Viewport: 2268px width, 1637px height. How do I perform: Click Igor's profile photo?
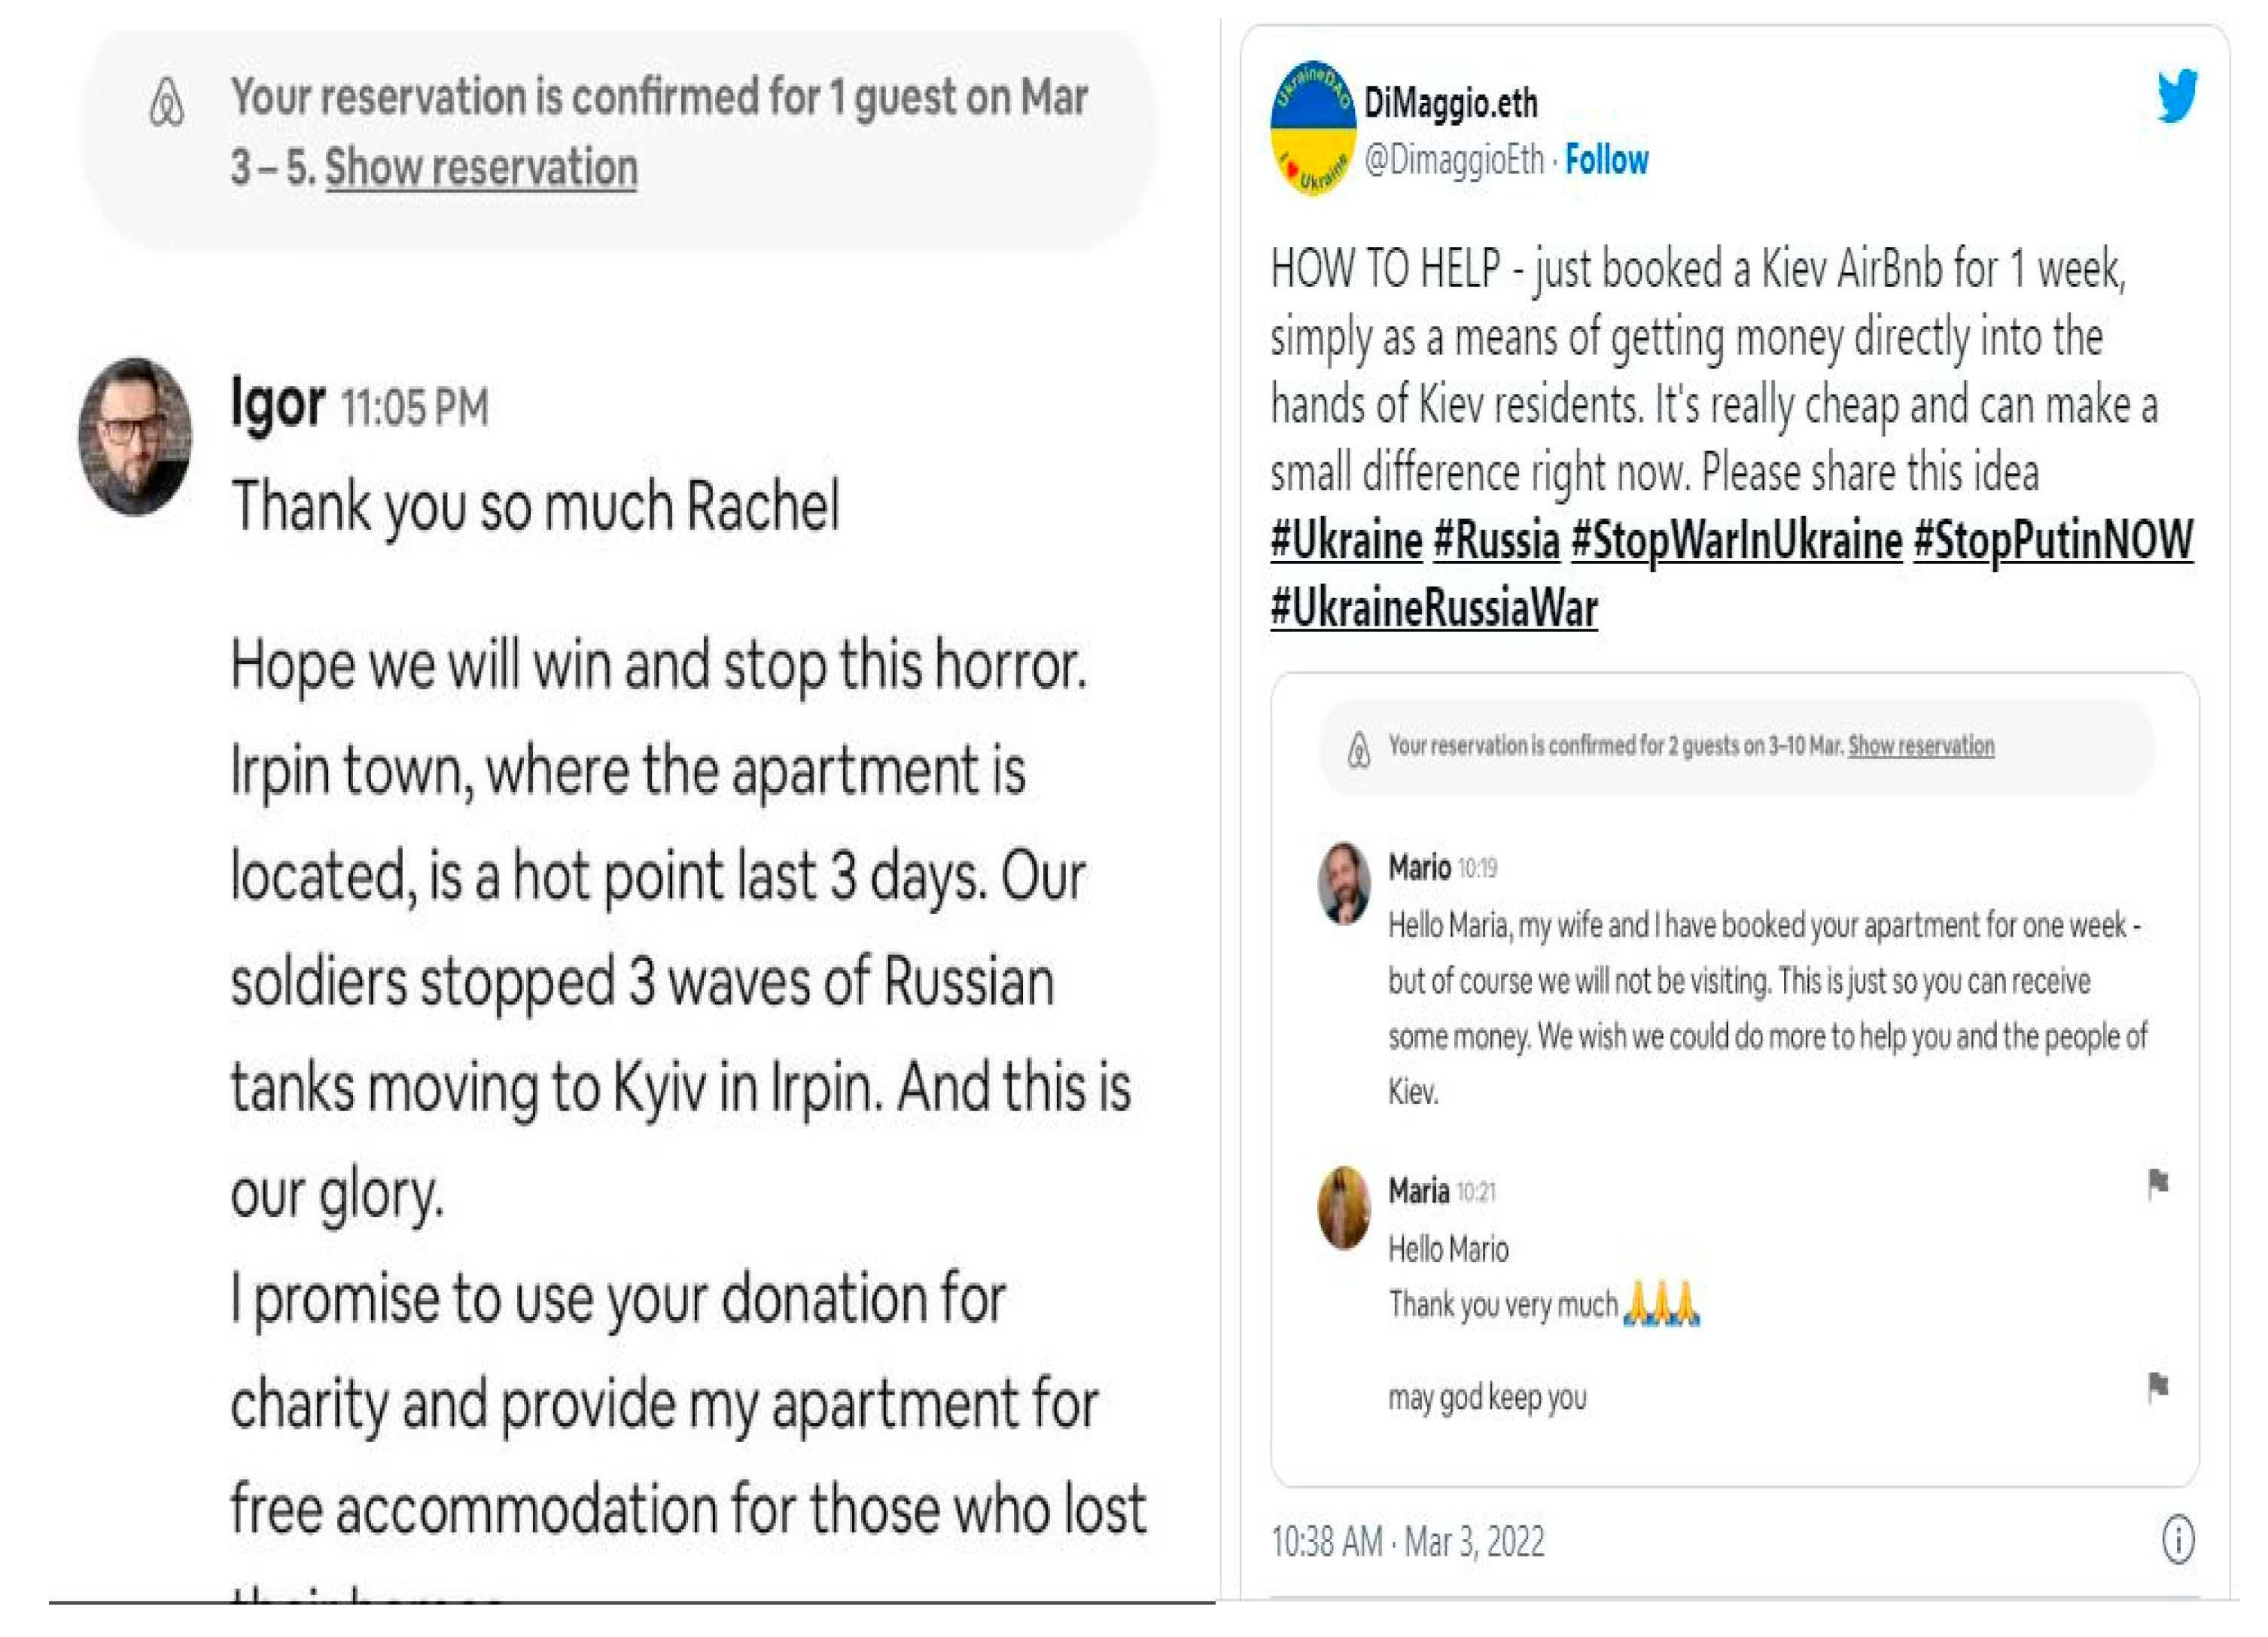click(135, 437)
